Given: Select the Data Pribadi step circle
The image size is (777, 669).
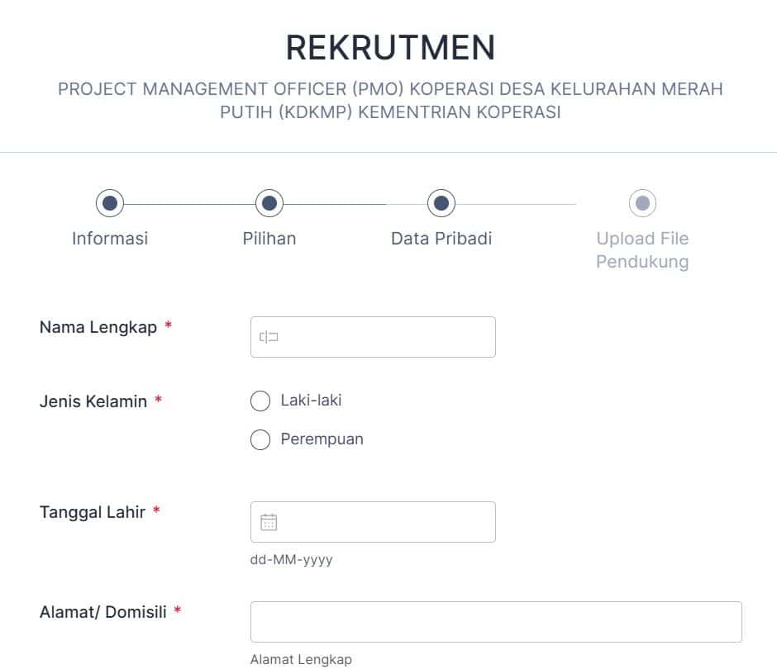Looking at the screenshot, I should (441, 203).
